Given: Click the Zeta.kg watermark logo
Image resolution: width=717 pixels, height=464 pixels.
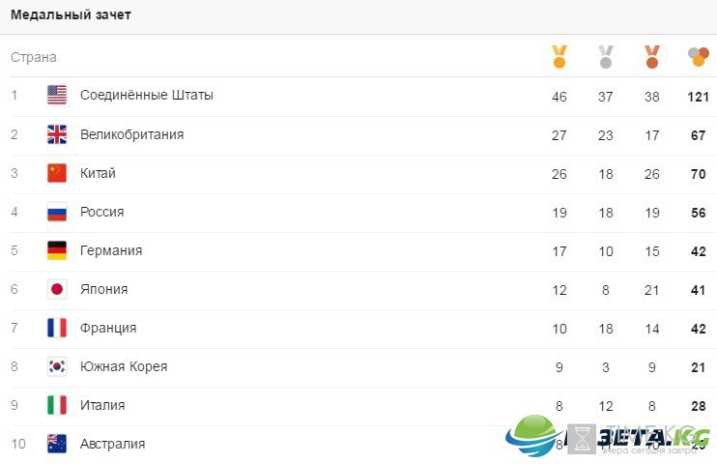Looking at the screenshot, I should coord(608,436).
